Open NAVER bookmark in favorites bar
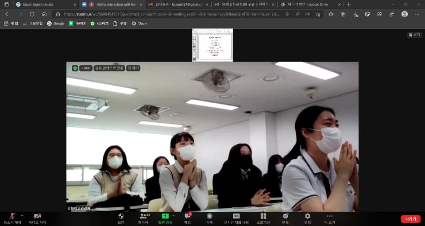The width and height of the screenshot is (425, 226). 77,23
